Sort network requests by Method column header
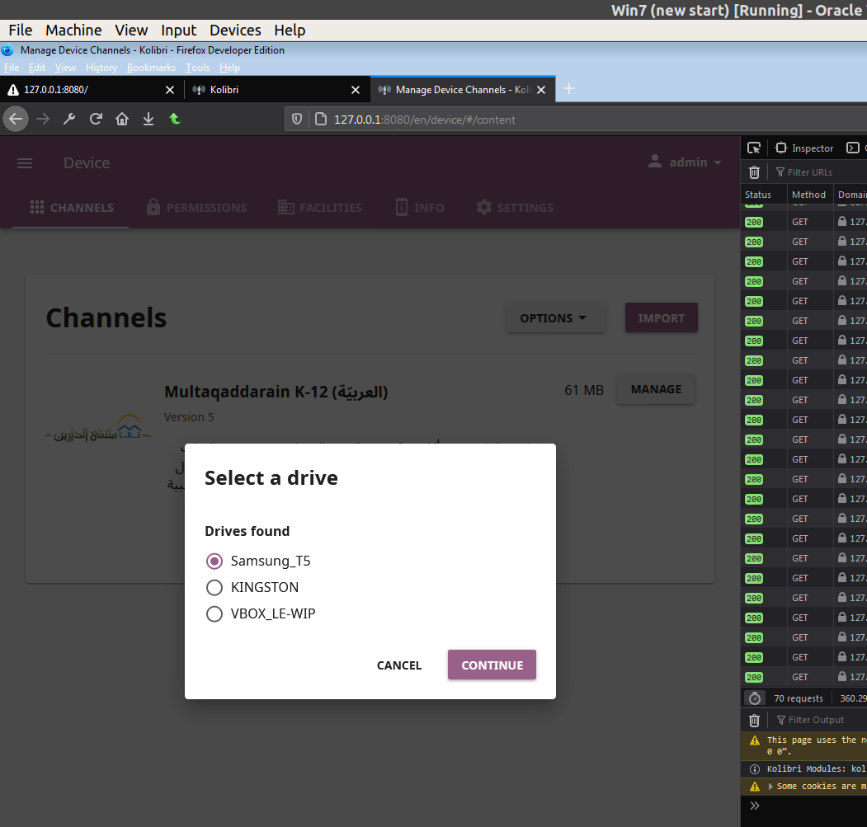Viewport: 867px width, 827px height. click(x=810, y=195)
